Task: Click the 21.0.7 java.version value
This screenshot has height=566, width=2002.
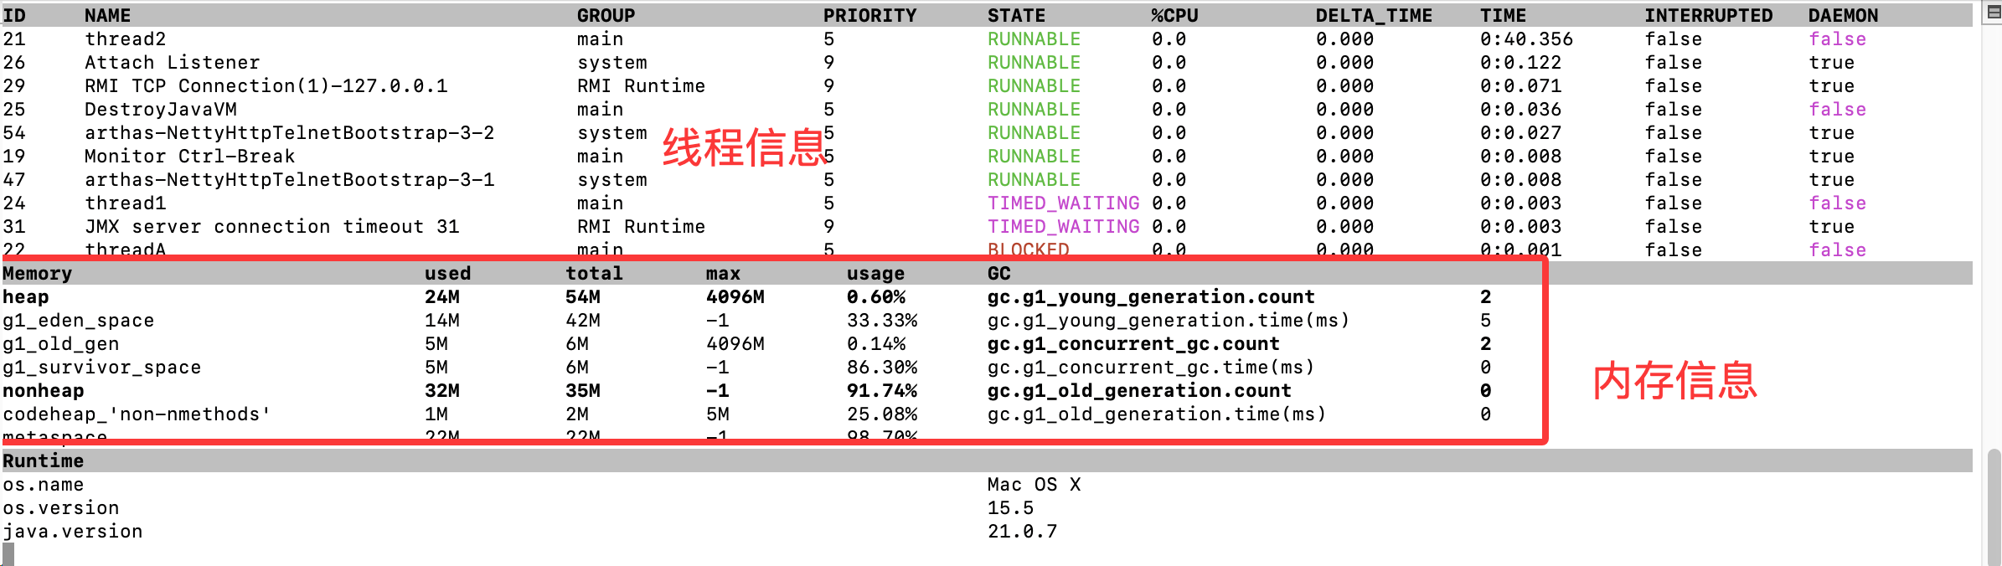Action: click(x=1022, y=532)
